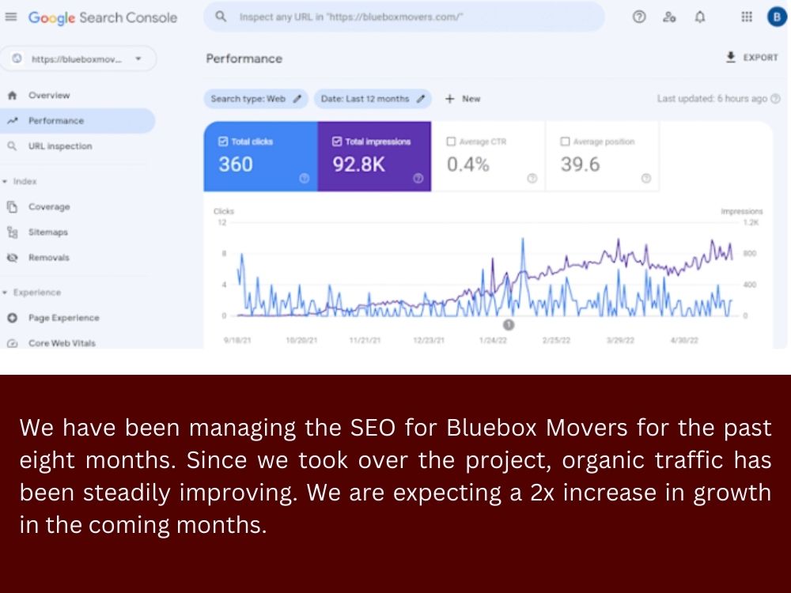Enable the Average CTR checkbox
This screenshot has height=593, width=791.
451,142
